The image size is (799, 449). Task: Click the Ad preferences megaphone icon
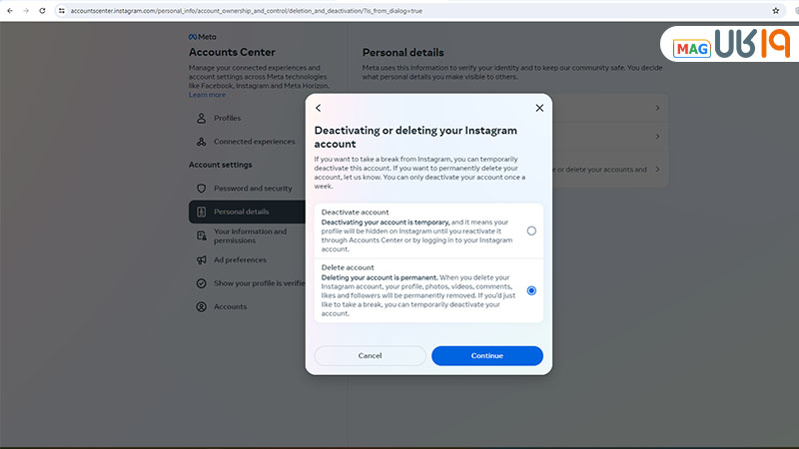click(202, 259)
